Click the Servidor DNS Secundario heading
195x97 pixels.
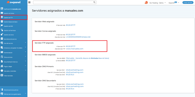pyautogui.click(x=45, y=81)
